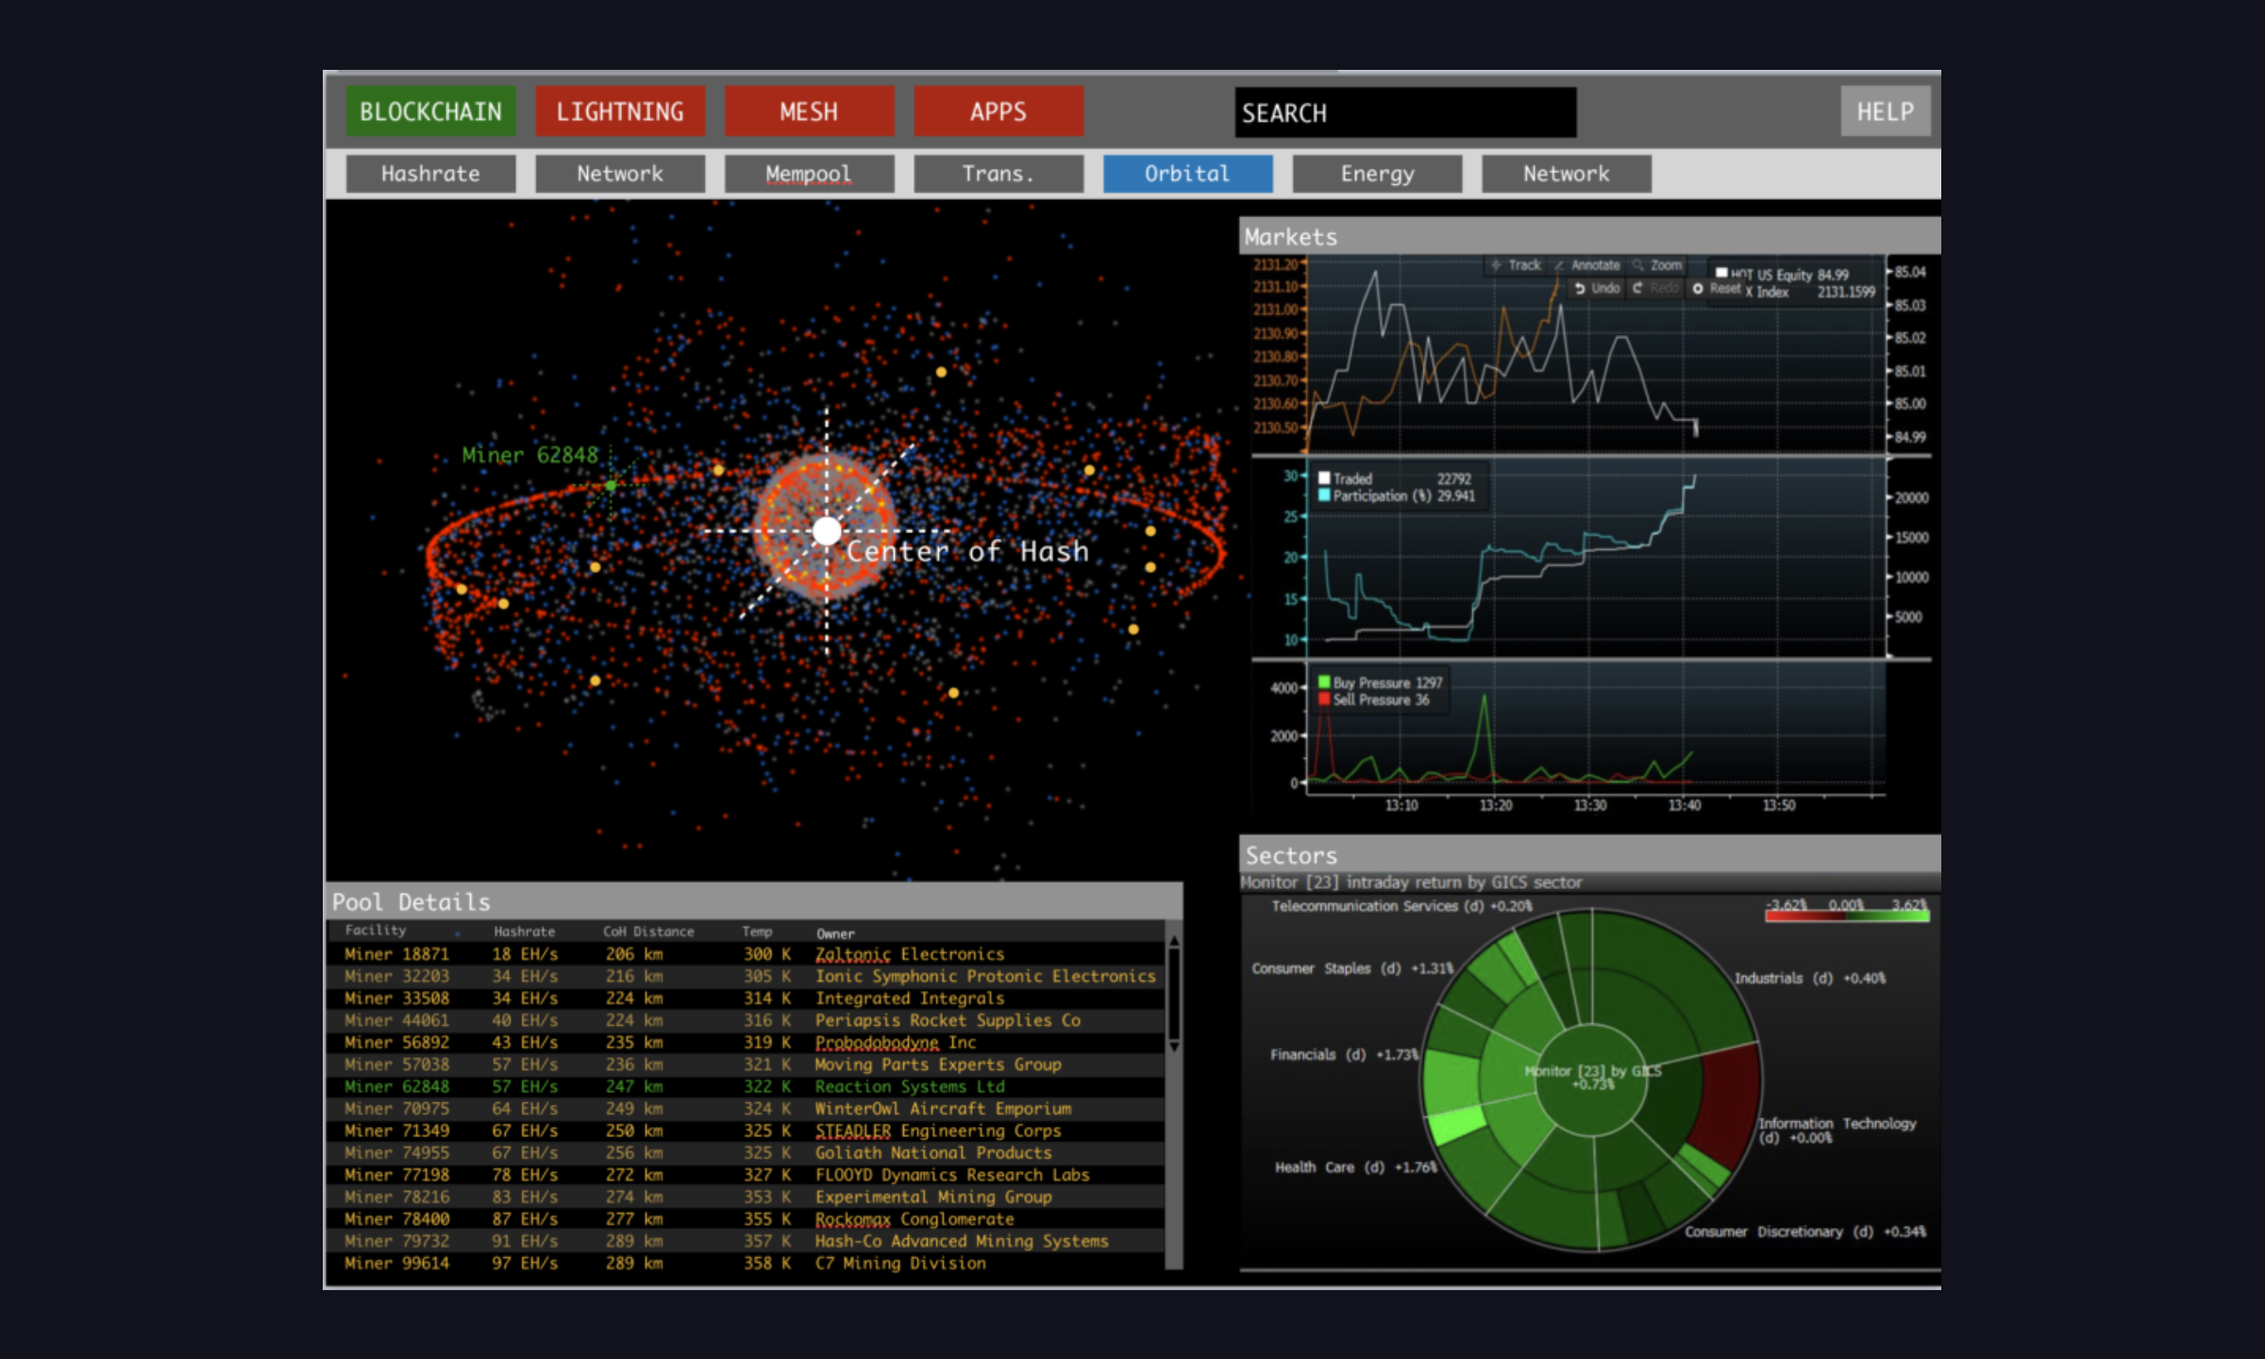Open the Energy view button
The image size is (2265, 1359).
click(x=1377, y=174)
